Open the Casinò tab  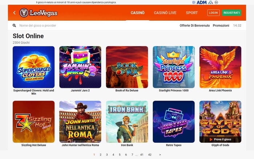pos(138,13)
